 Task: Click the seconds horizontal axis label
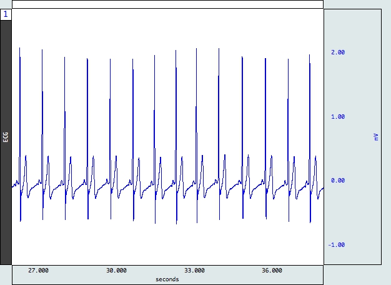167,279
